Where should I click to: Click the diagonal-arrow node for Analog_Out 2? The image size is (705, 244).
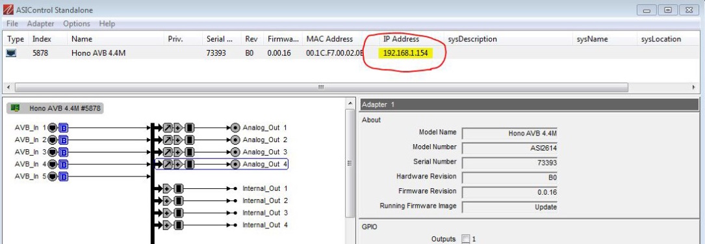point(167,140)
